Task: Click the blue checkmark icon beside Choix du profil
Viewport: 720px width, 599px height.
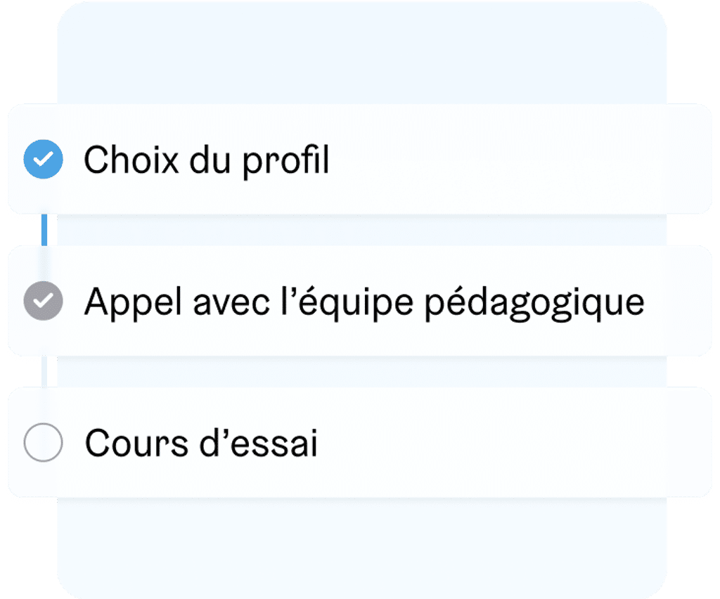Action: tap(43, 160)
